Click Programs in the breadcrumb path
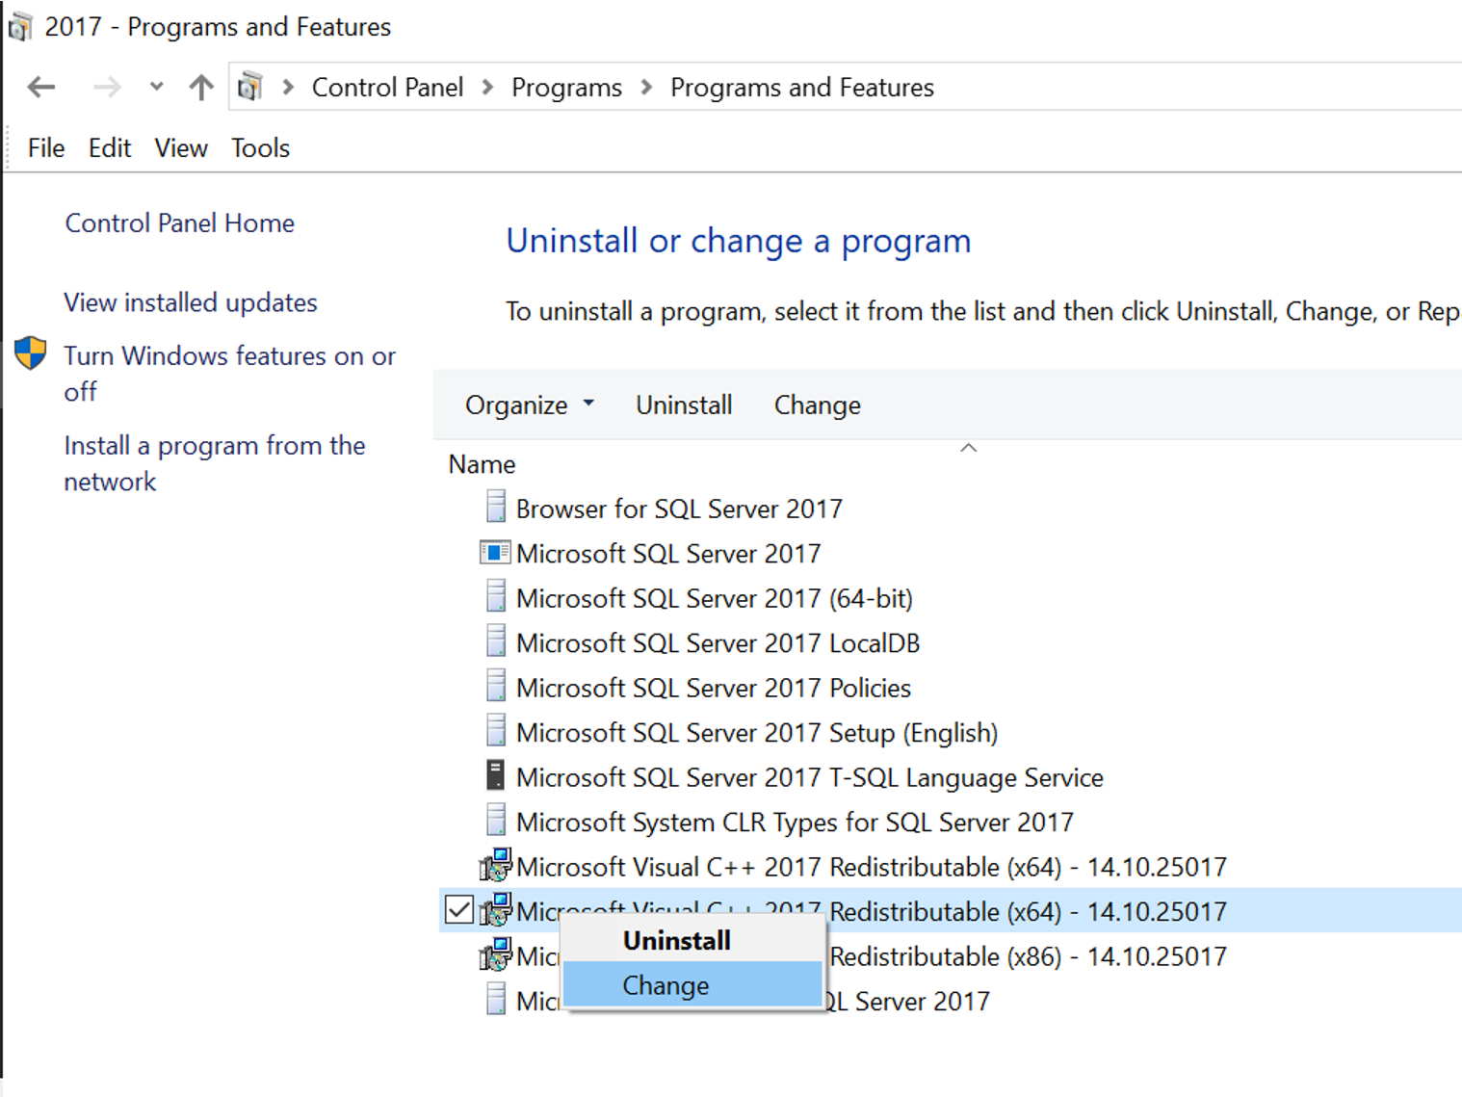This screenshot has height=1097, width=1462. [x=566, y=87]
